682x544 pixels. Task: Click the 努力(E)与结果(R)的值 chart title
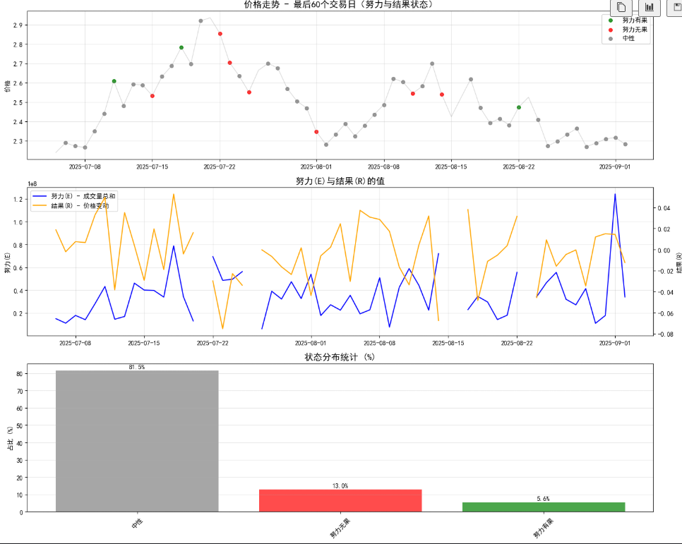pyautogui.click(x=340, y=181)
